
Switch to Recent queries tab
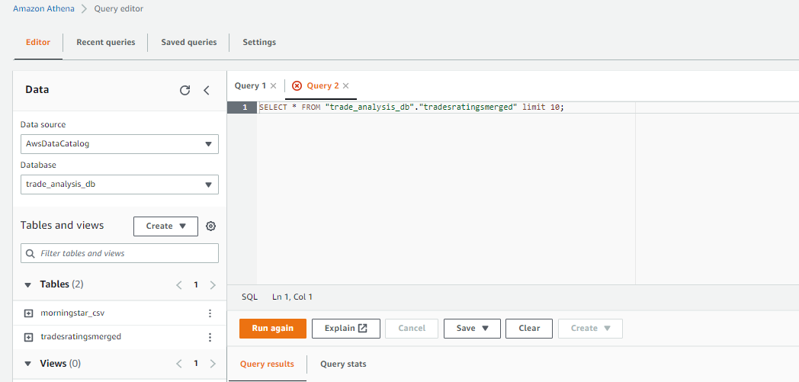[x=106, y=42]
